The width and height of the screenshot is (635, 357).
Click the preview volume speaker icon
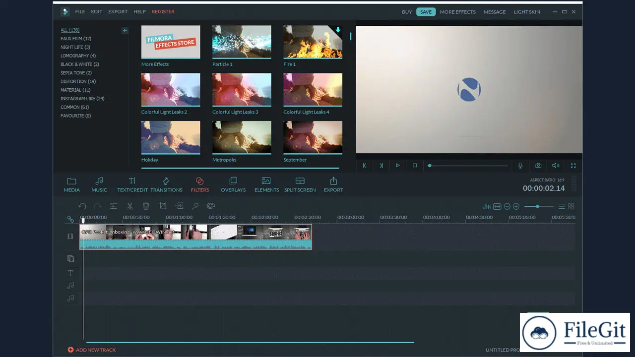(x=556, y=166)
